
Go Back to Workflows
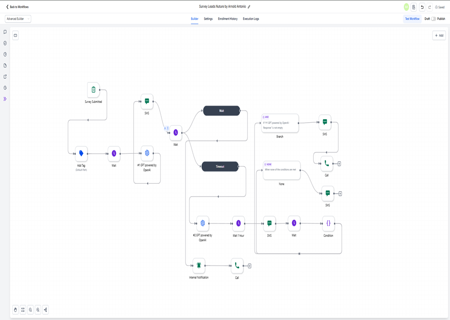click(x=18, y=7)
